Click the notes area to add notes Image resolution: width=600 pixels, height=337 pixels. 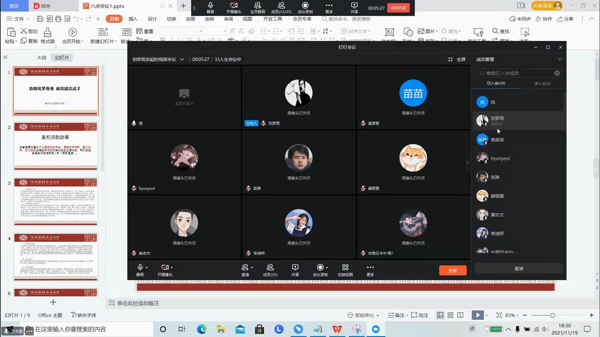coord(138,303)
